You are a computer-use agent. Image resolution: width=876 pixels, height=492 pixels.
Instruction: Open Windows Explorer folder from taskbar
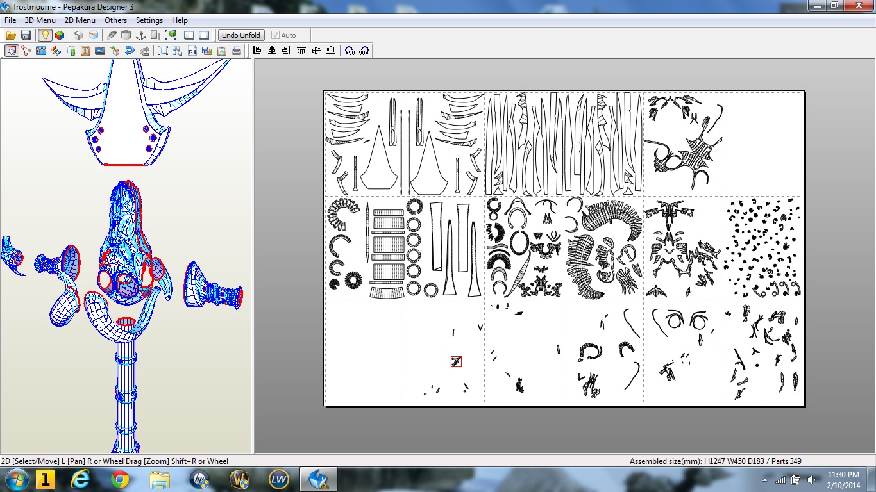coord(159,479)
